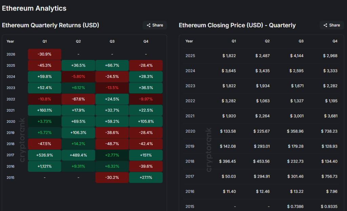Click the Ethereum Analytics page heading
The image size is (347, 211).
click(34, 8)
